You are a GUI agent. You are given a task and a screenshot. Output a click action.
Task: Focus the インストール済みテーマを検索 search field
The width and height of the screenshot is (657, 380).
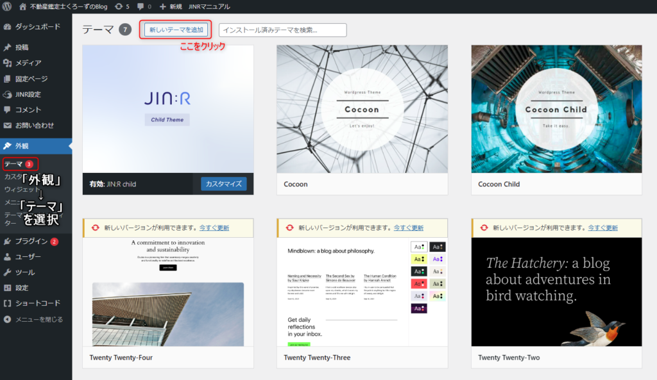coord(282,29)
